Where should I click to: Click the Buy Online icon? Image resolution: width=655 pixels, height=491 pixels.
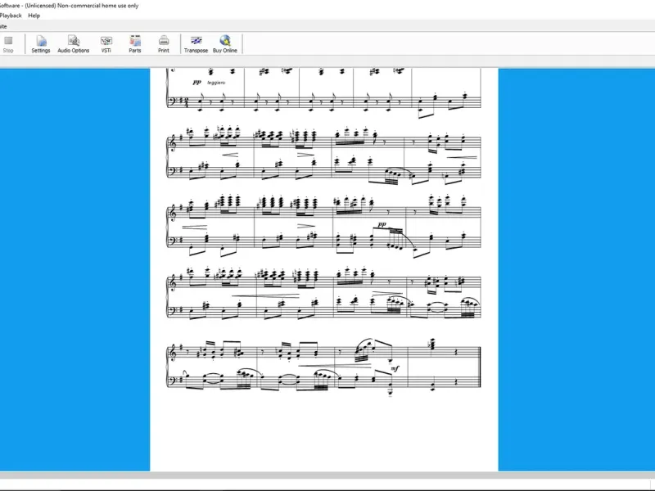pos(224,44)
